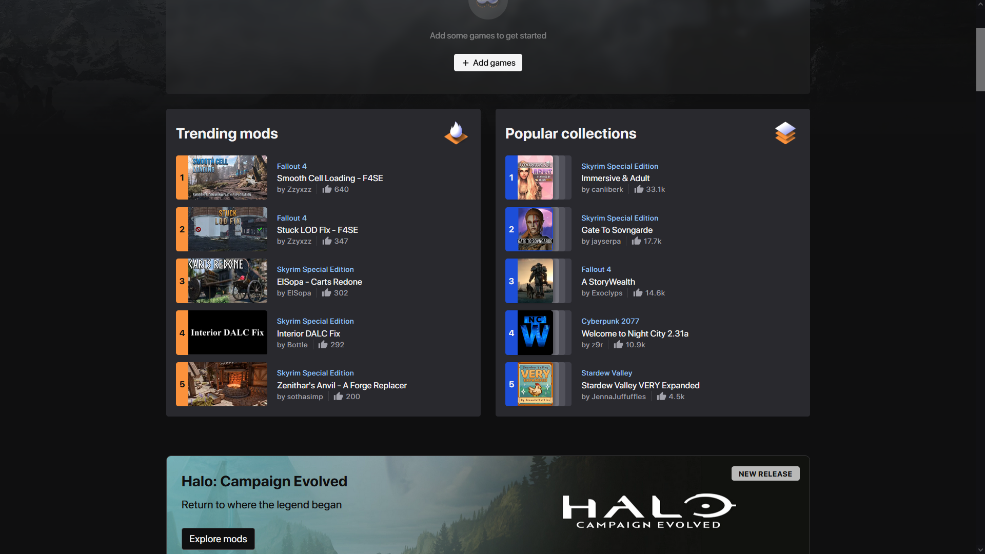This screenshot has width=985, height=554.
Task: Click the Stuck LOD Fix thumbnail
Action: pos(228,229)
